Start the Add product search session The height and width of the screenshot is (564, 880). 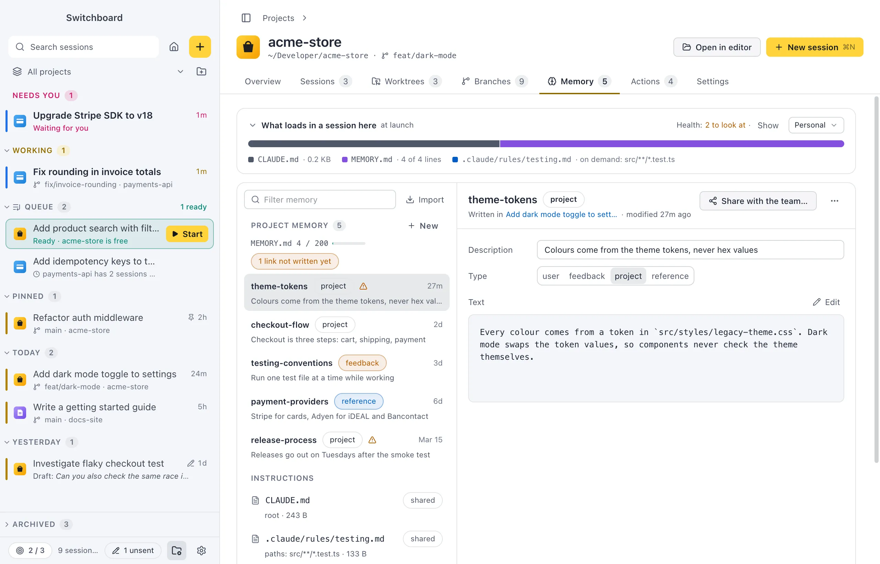click(187, 234)
